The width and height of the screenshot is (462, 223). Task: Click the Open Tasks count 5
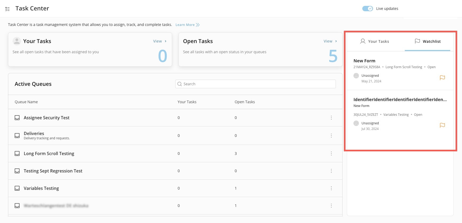point(333,56)
